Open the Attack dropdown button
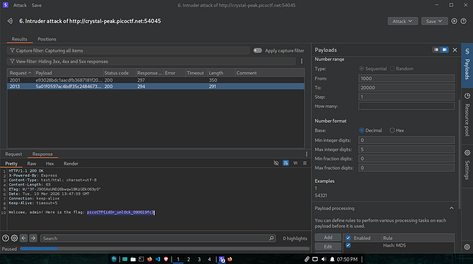The image size is (473, 264). (403, 21)
